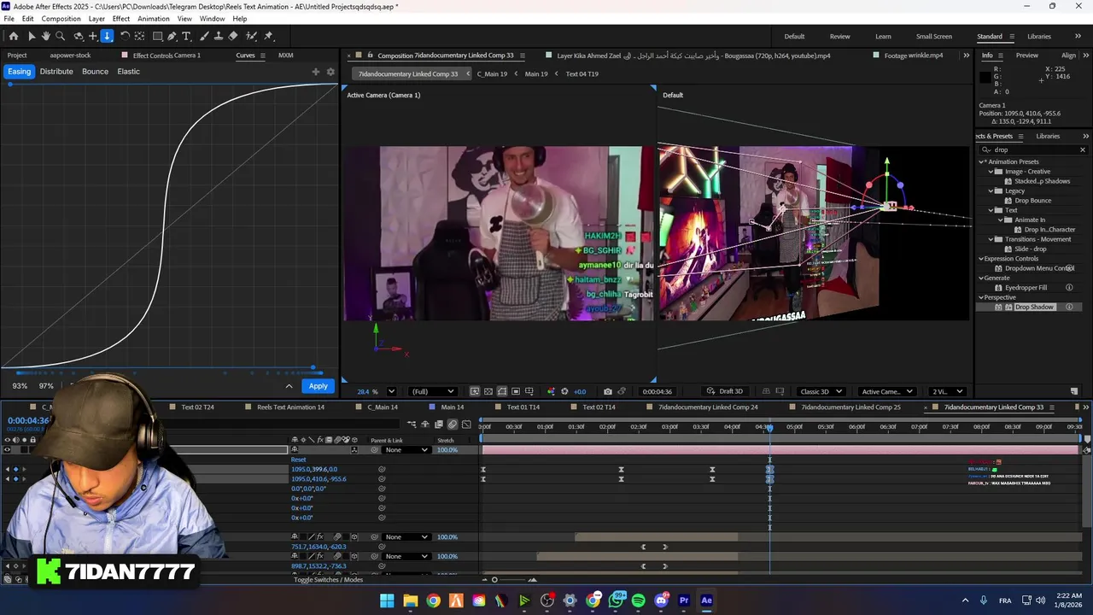The image size is (1093, 615).
Task: Open Chrome from the taskbar
Action: pos(433,600)
